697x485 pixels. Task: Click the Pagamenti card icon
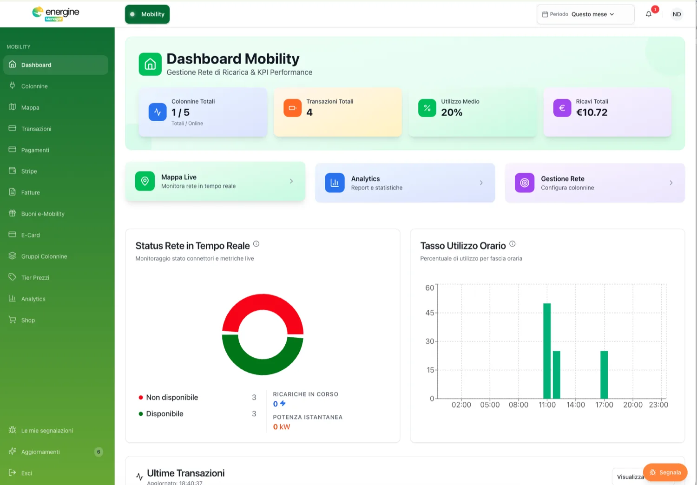[x=13, y=150]
